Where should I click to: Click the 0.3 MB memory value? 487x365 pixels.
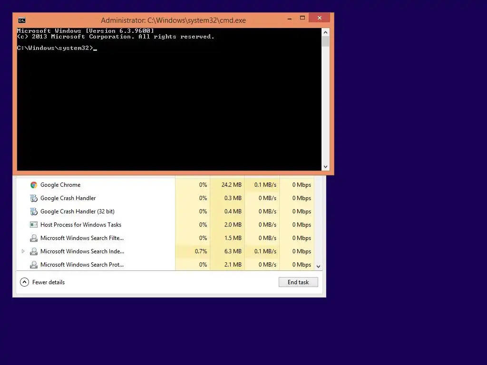click(x=233, y=198)
